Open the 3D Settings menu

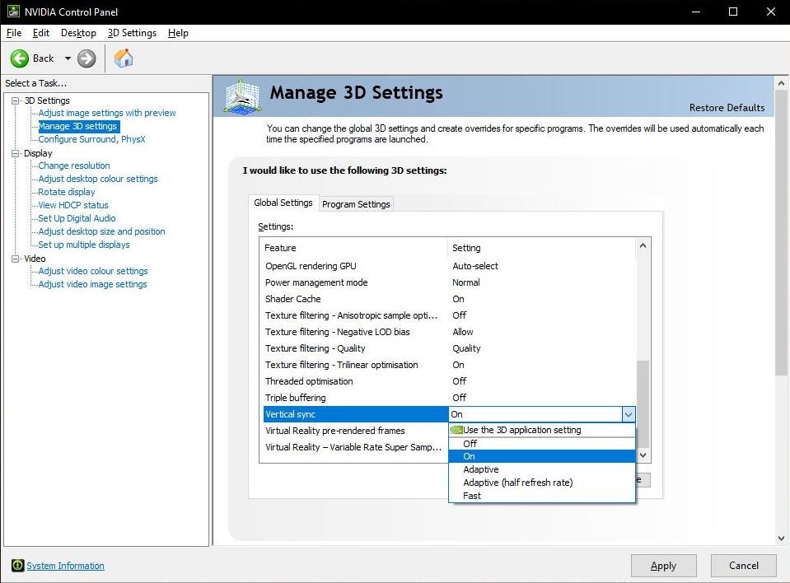click(132, 33)
